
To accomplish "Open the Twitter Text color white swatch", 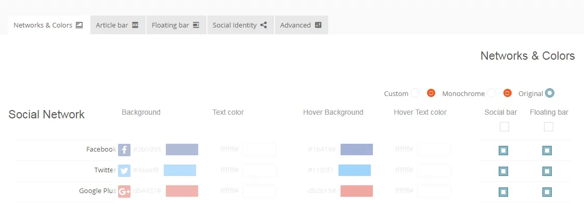I will 259,170.
